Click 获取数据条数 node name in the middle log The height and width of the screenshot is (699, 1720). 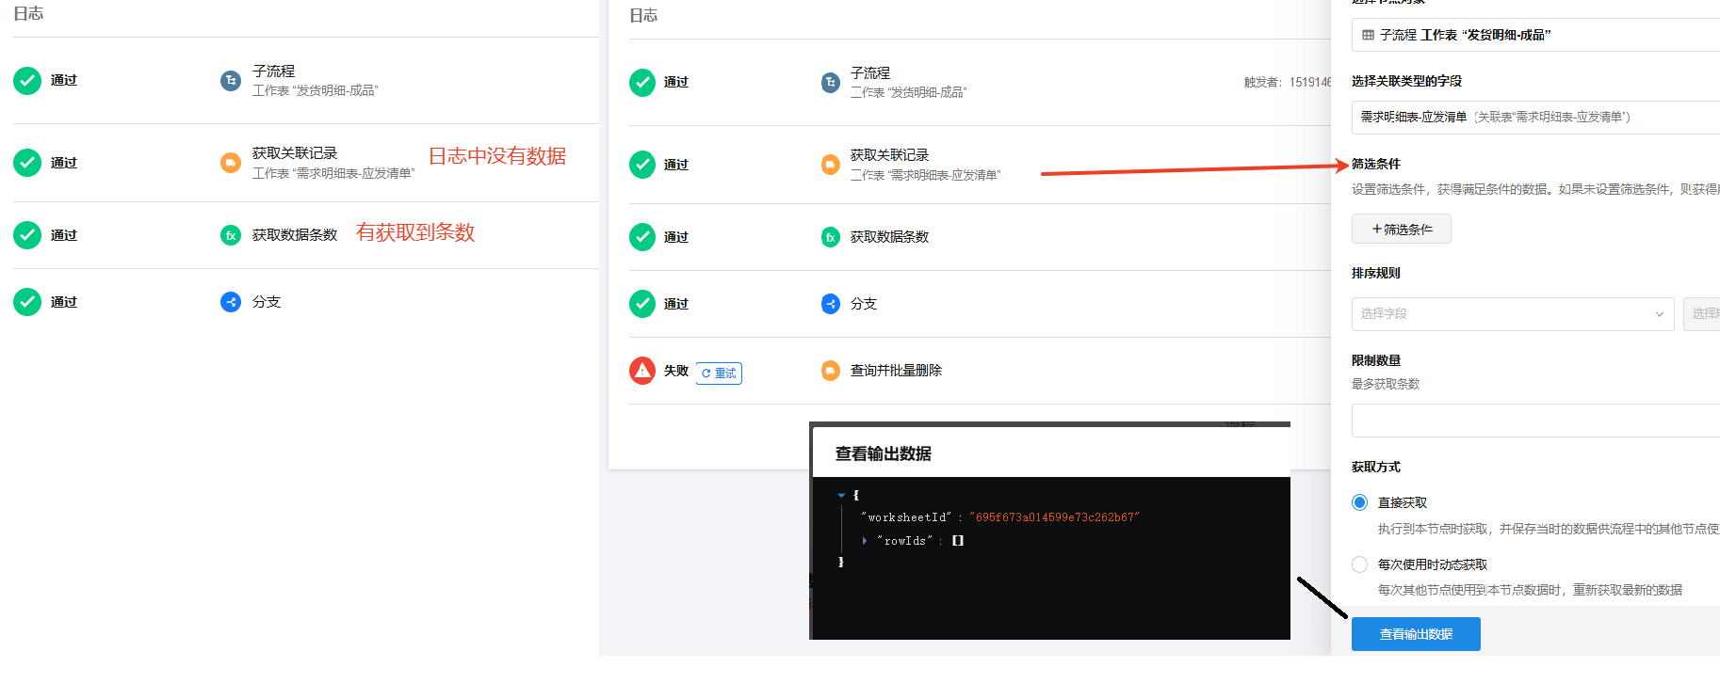tap(889, 237)
